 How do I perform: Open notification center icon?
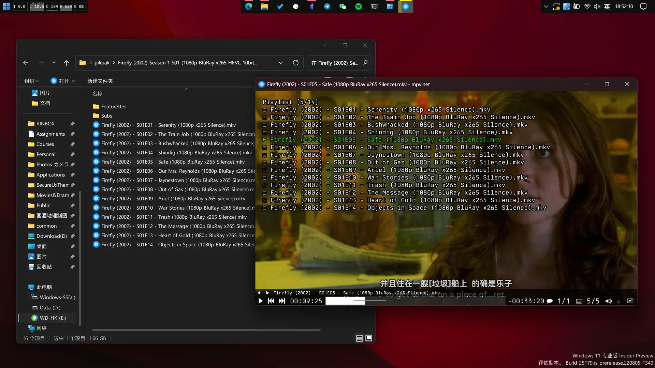point(643,6)
